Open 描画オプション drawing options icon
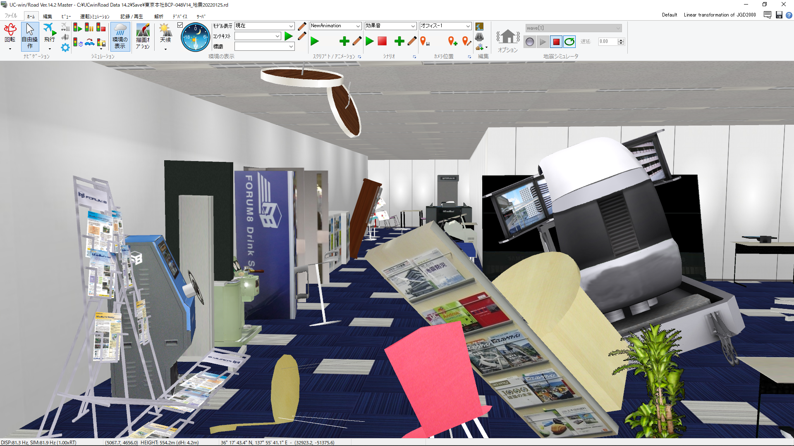 tap(143, 36)
